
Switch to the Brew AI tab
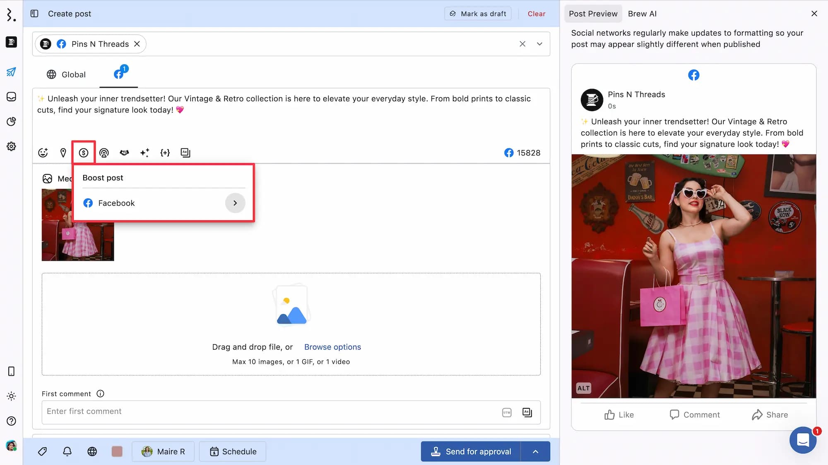point(642,14)
